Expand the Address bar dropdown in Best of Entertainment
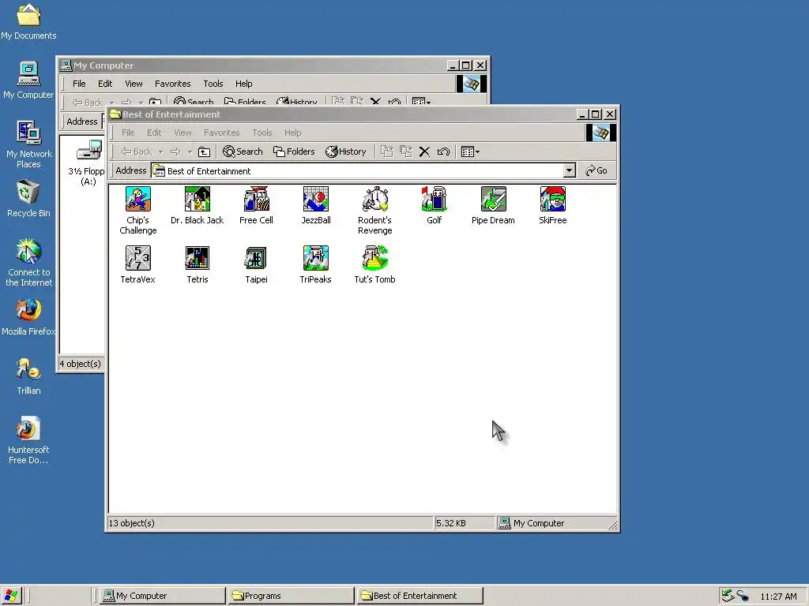 pos(569,170)
